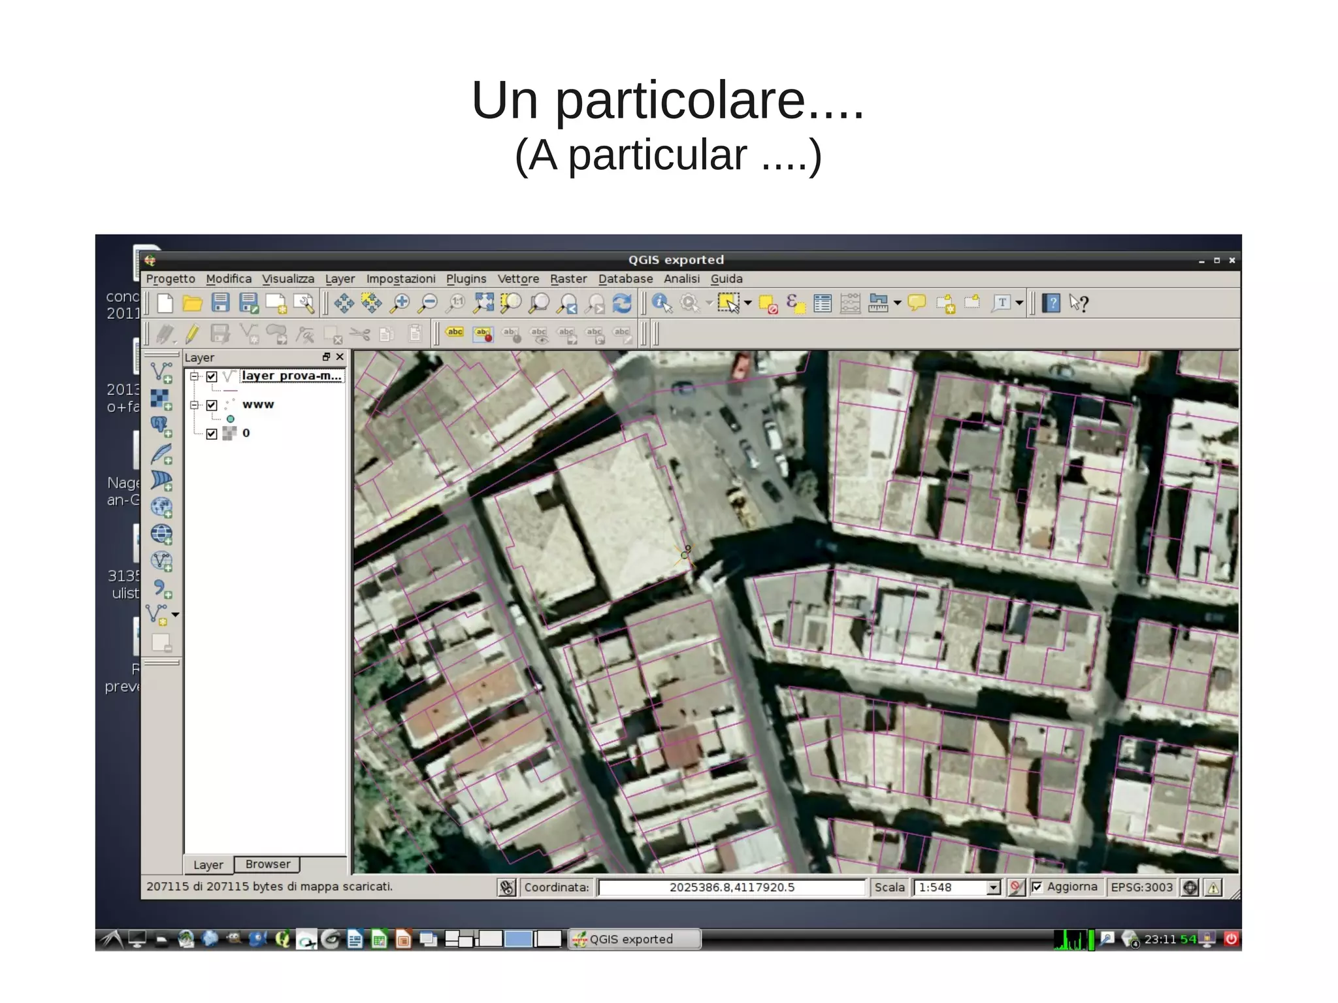1338x1003 pixels.
Task: Click the Pin/Unpin Labels icon
Action: tap(483, 334)
